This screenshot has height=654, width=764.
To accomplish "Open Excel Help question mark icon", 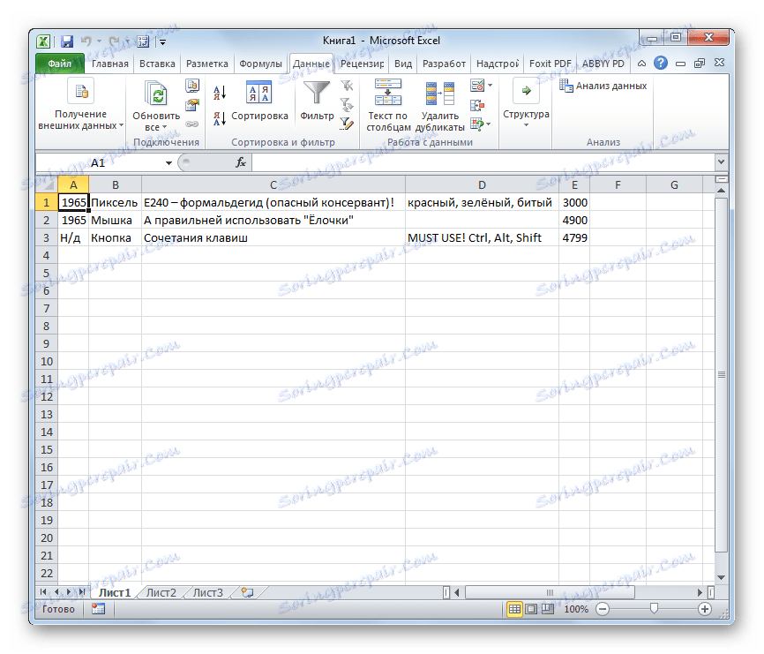I will pos(661,63).
